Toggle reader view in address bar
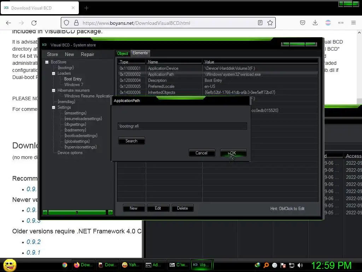This screenshot has width=362, height=272. pos(260,23)
